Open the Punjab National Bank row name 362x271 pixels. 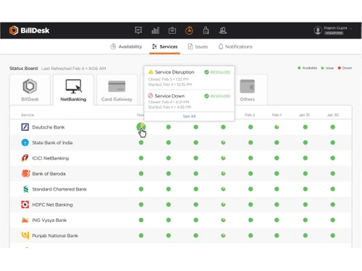55,236
